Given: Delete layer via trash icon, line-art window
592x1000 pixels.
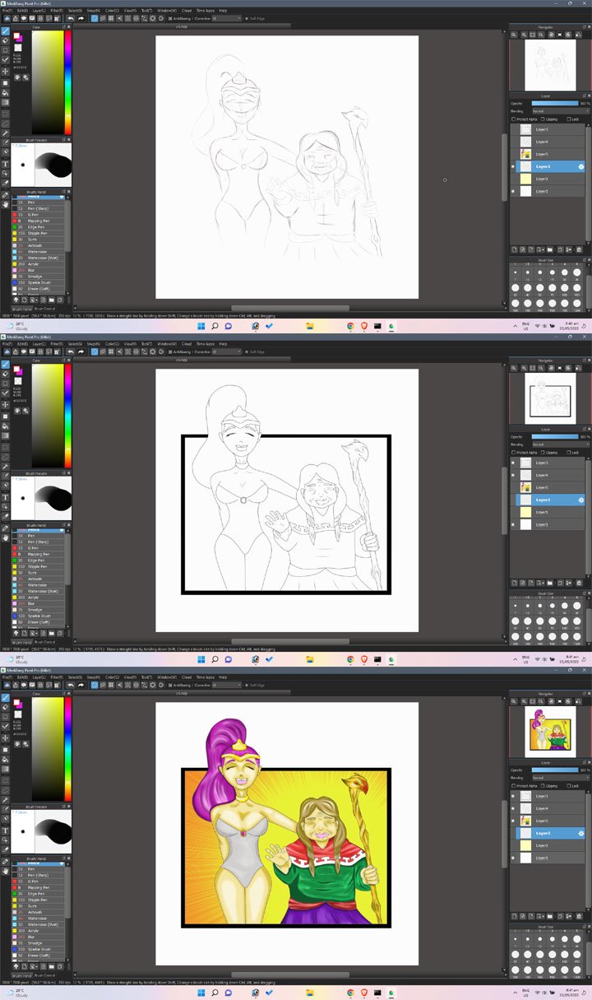Looking at the screenshot, I should pyautogui.click(x=579, y=583).
